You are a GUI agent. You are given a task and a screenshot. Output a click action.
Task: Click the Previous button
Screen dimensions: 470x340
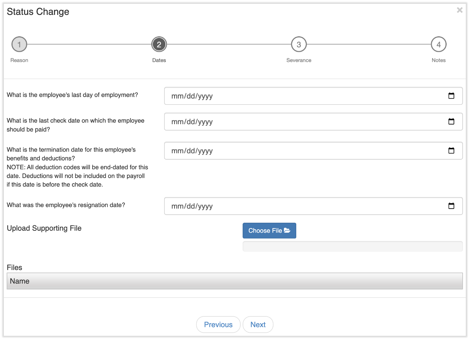tap(218, 324)
